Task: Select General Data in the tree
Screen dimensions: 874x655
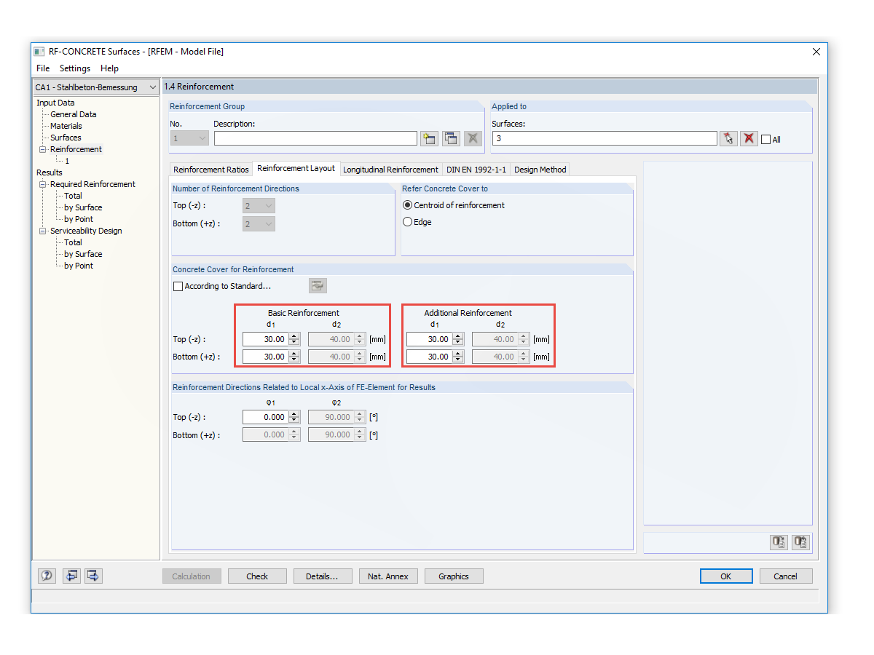Action: coord(73,114)
